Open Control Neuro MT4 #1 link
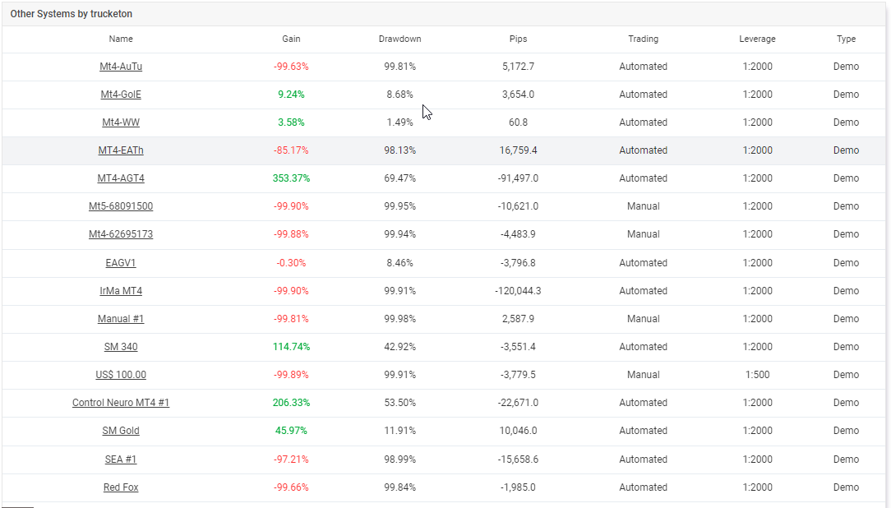The width and height of the screenshot is (891, 508). pyautogui.click(x=121, y=402)
